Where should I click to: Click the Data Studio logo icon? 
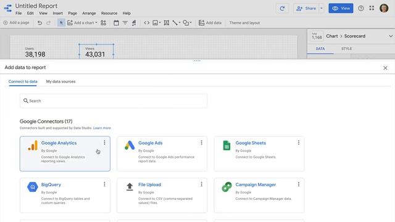point(8,8)
